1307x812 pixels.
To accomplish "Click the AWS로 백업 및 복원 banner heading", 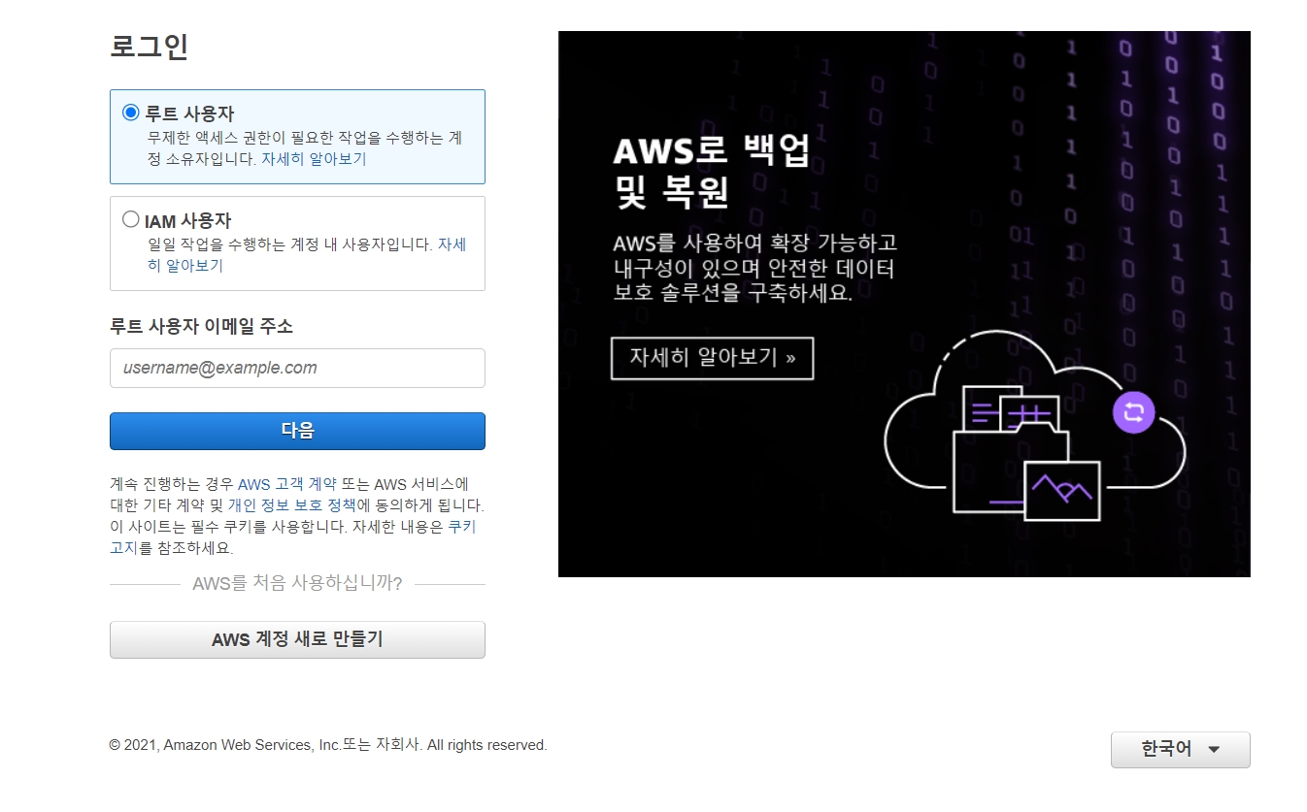I will tap(712, 172).
